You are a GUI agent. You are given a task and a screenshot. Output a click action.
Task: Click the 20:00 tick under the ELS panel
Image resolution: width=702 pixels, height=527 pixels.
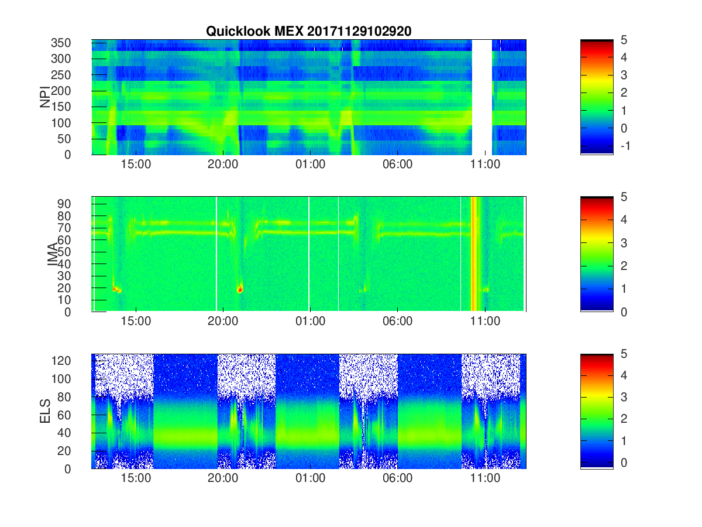pos(223,478)
